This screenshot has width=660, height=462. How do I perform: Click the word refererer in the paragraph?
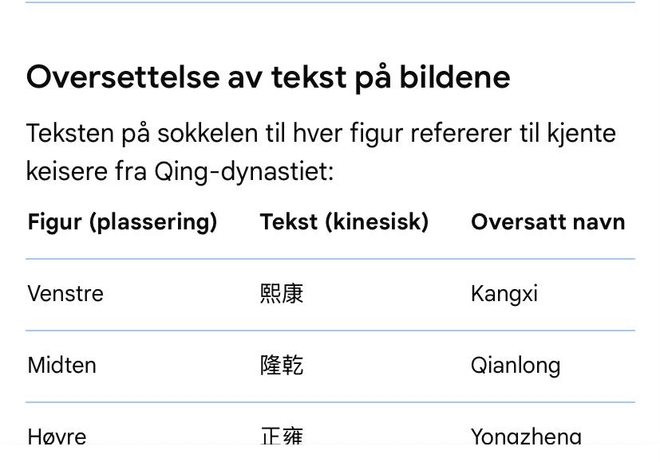pyautogui.click(x=460, y=134)
